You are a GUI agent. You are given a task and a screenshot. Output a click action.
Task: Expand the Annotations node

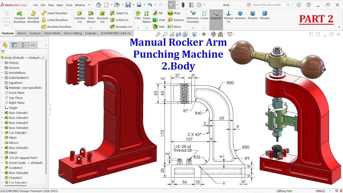click(x=2, y=73)
